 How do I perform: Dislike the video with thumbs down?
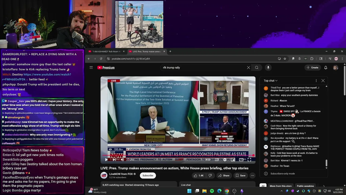click(210, 175)
